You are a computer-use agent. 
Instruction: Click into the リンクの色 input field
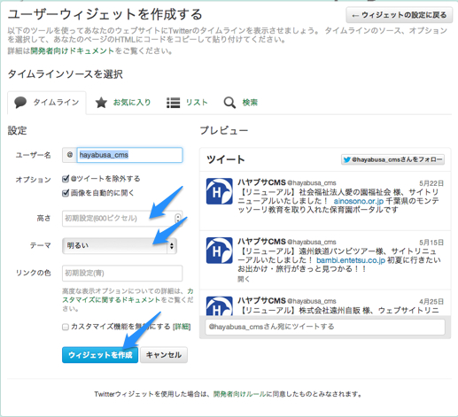[x=122, y=273]
